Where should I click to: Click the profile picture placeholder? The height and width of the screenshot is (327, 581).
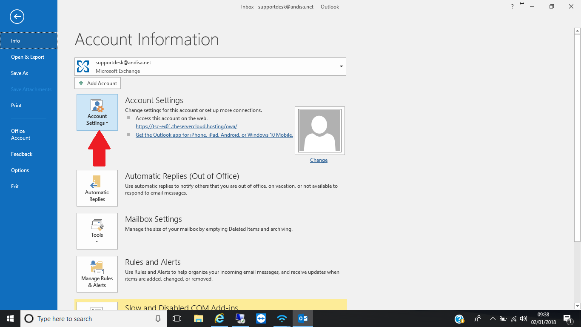320,131
